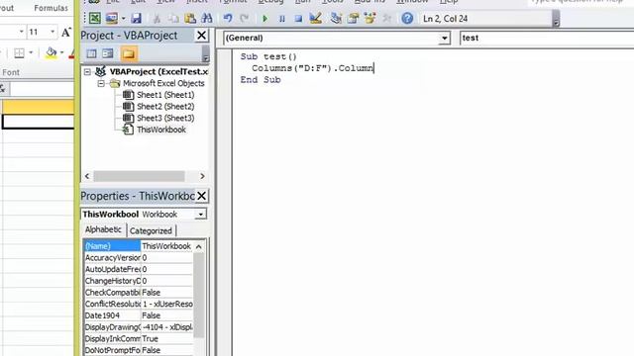Select the DoNotPromptForConvert property row
634x356 pixels.
pos(139,350)
